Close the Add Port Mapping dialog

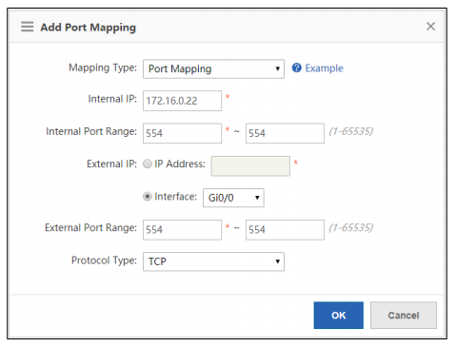pyautogui.click(x=430, y=27)
